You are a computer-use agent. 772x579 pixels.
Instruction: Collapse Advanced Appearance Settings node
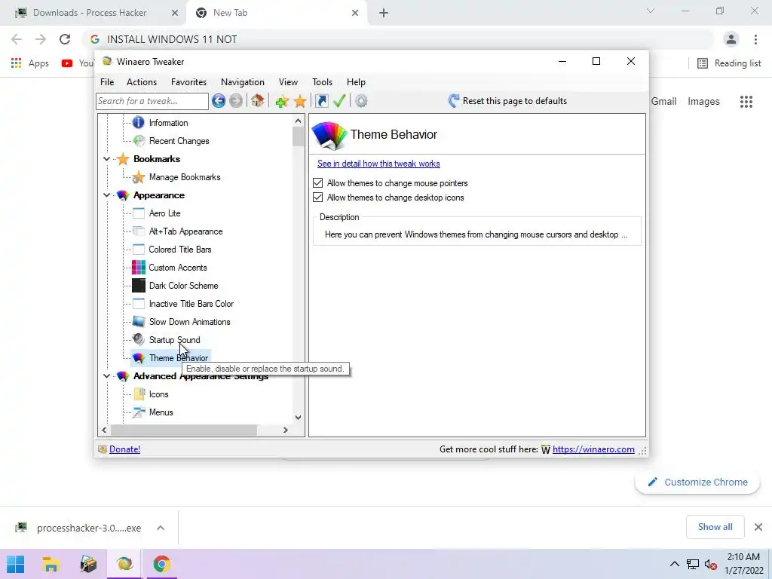coord(107,376)
